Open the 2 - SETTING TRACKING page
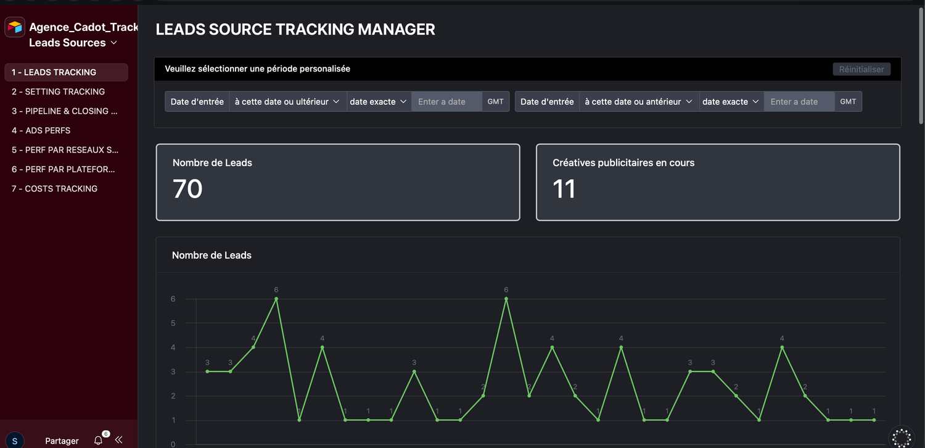925x448 pixels. [x=58, y=91]
